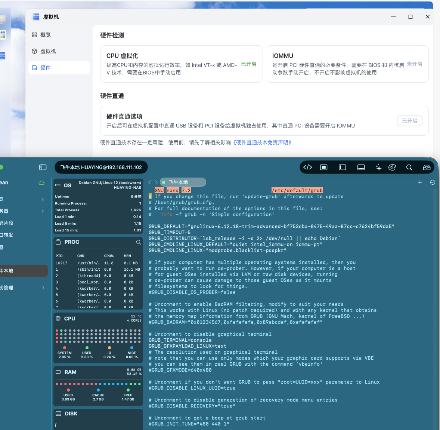The height and width of the screenshot is (430, 440).
Task: Open the AI assistant sparkles icon
Action: 378,167
